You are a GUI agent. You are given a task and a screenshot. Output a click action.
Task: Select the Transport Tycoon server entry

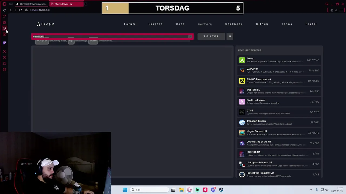coord(279,122)
